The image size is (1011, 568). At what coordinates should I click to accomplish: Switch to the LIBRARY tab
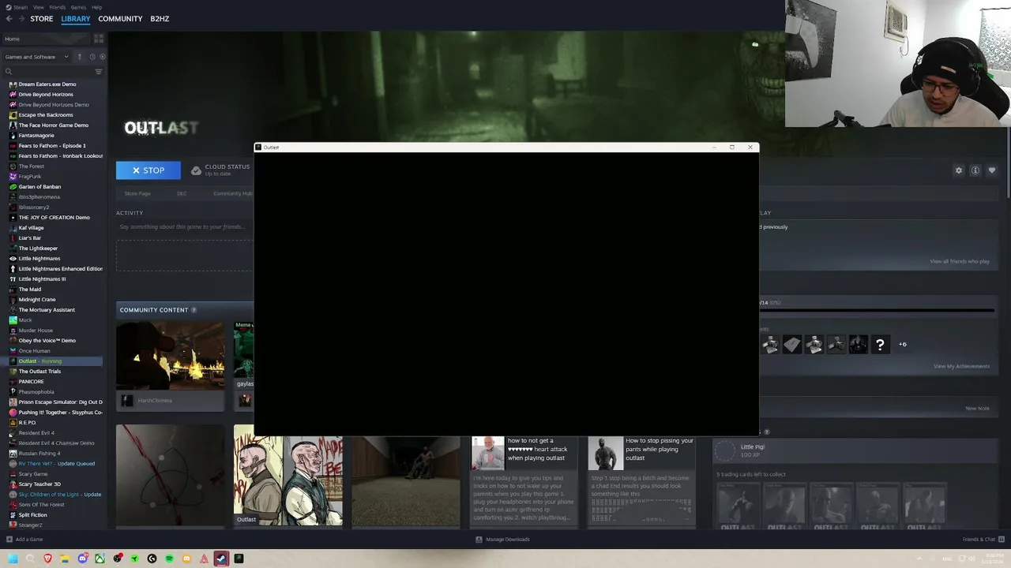click(x=76, y=19)
